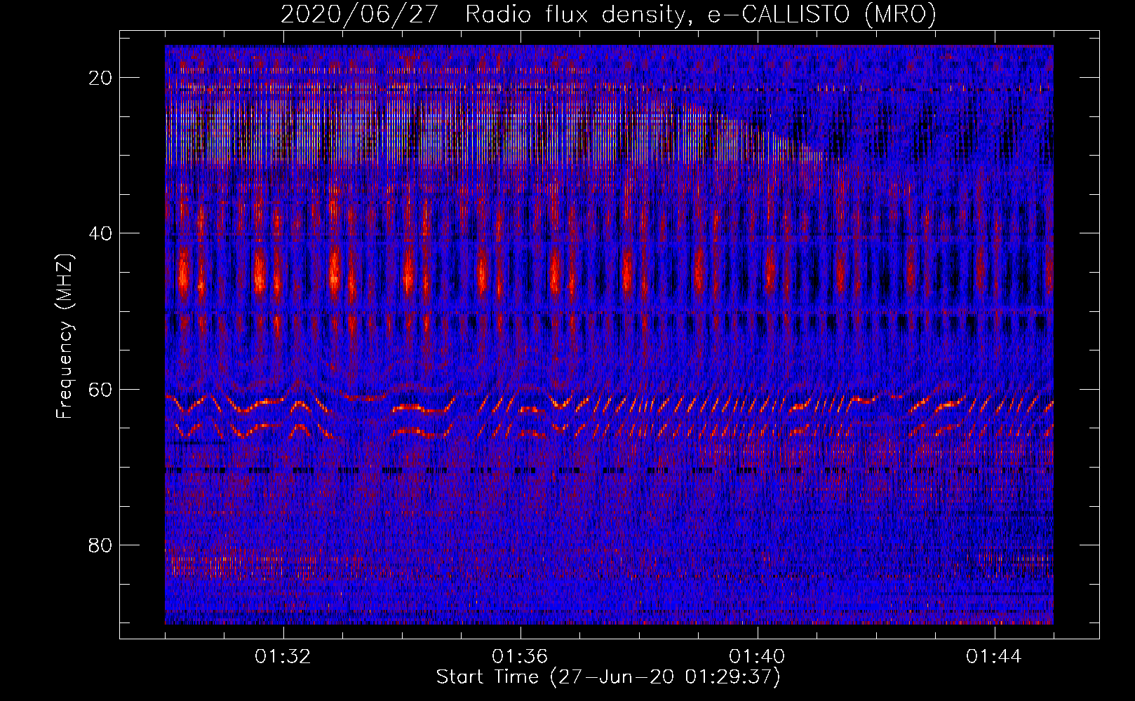This screenshot has width=1135, height=701.
Task: Click the plot title '2020/06/27 Radio flux density'
Action: coord(483,15)
